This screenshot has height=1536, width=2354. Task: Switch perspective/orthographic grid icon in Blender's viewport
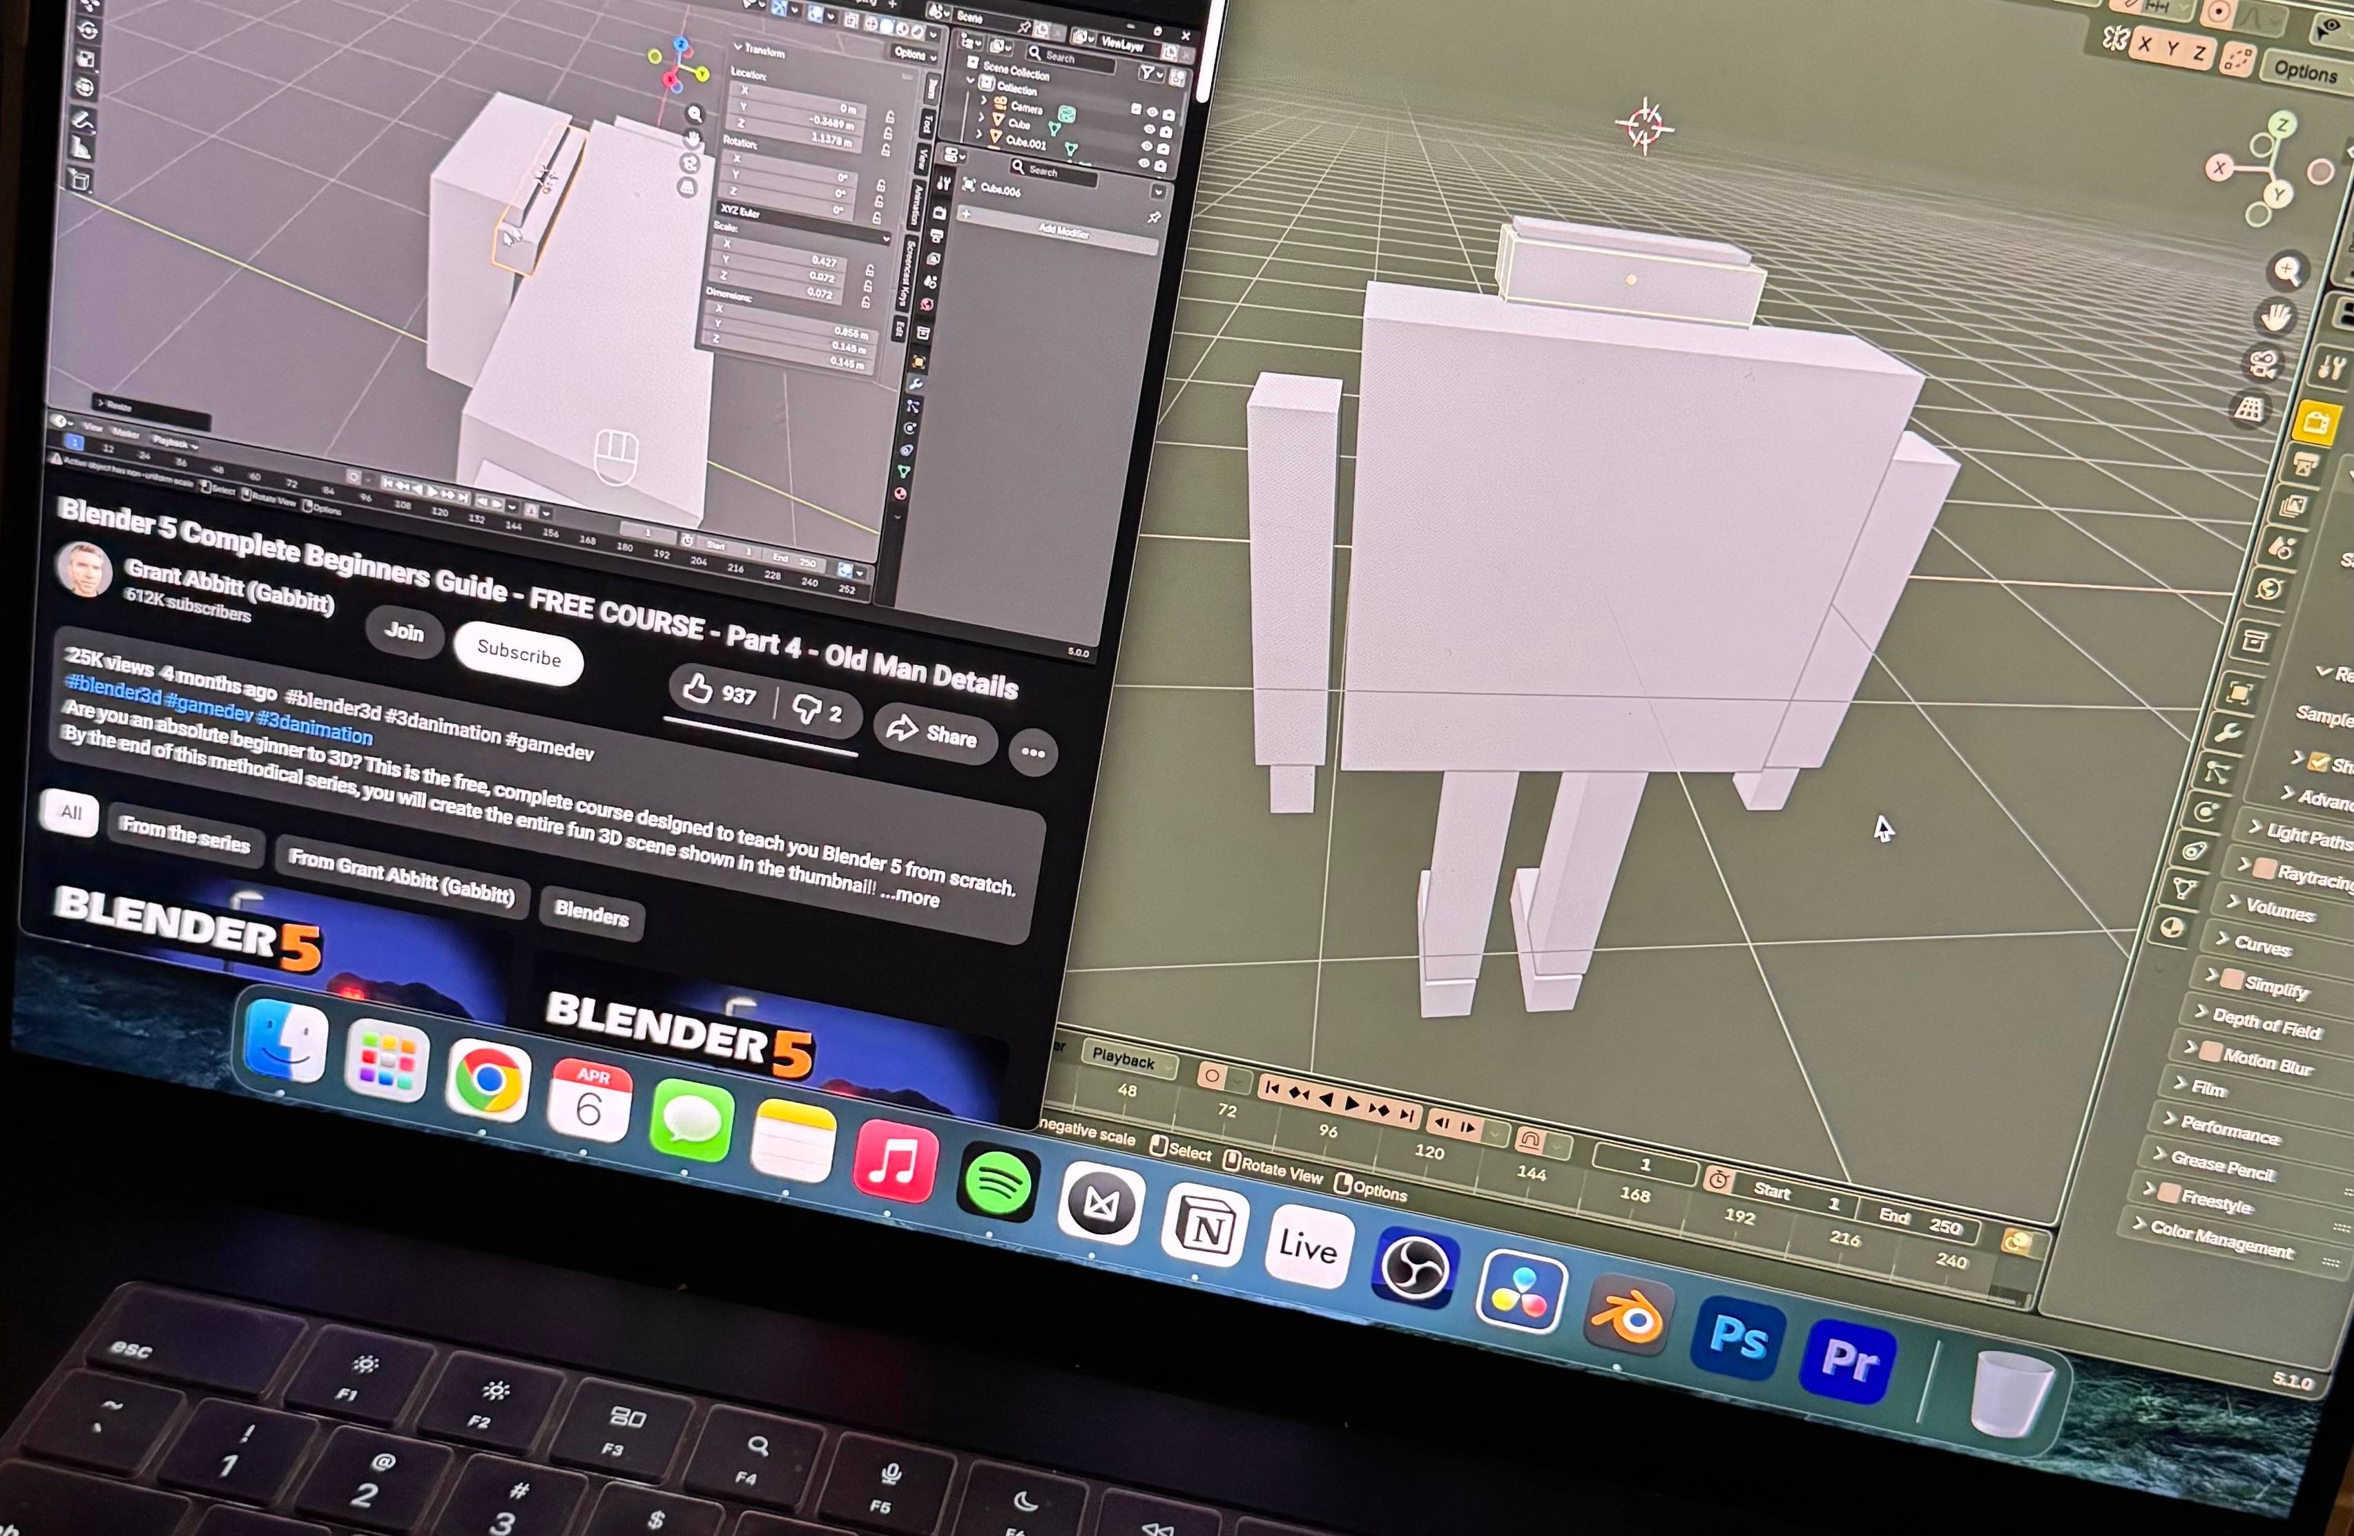click(x=2250, y=408)
